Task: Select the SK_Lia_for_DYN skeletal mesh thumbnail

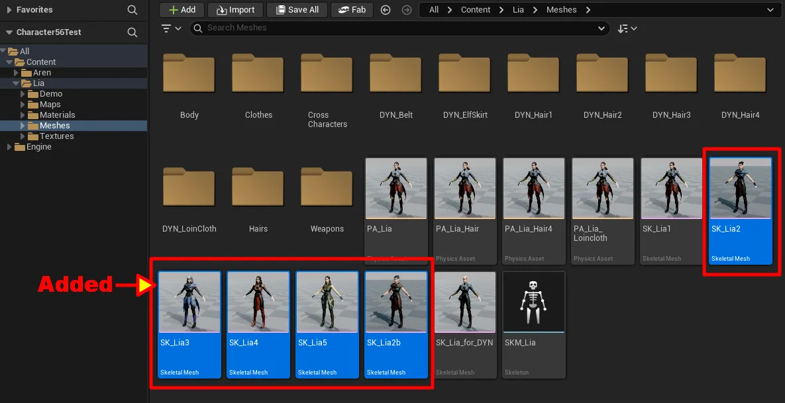Action: point(465,302)
